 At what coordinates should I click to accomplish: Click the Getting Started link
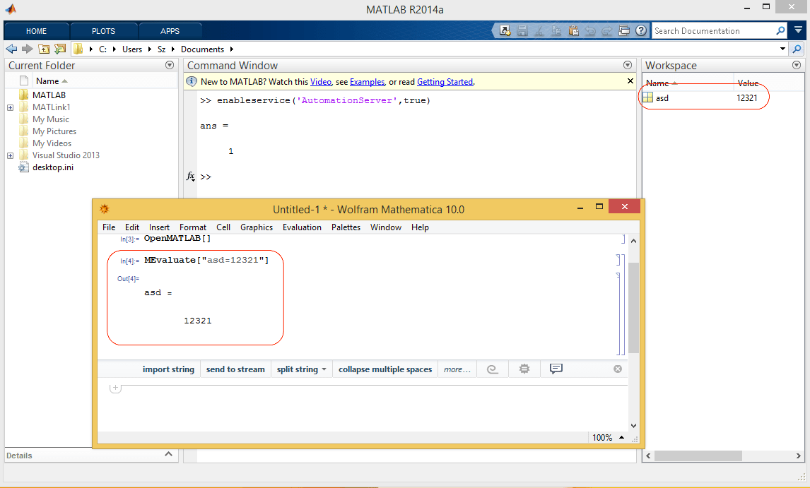(445, 82)
